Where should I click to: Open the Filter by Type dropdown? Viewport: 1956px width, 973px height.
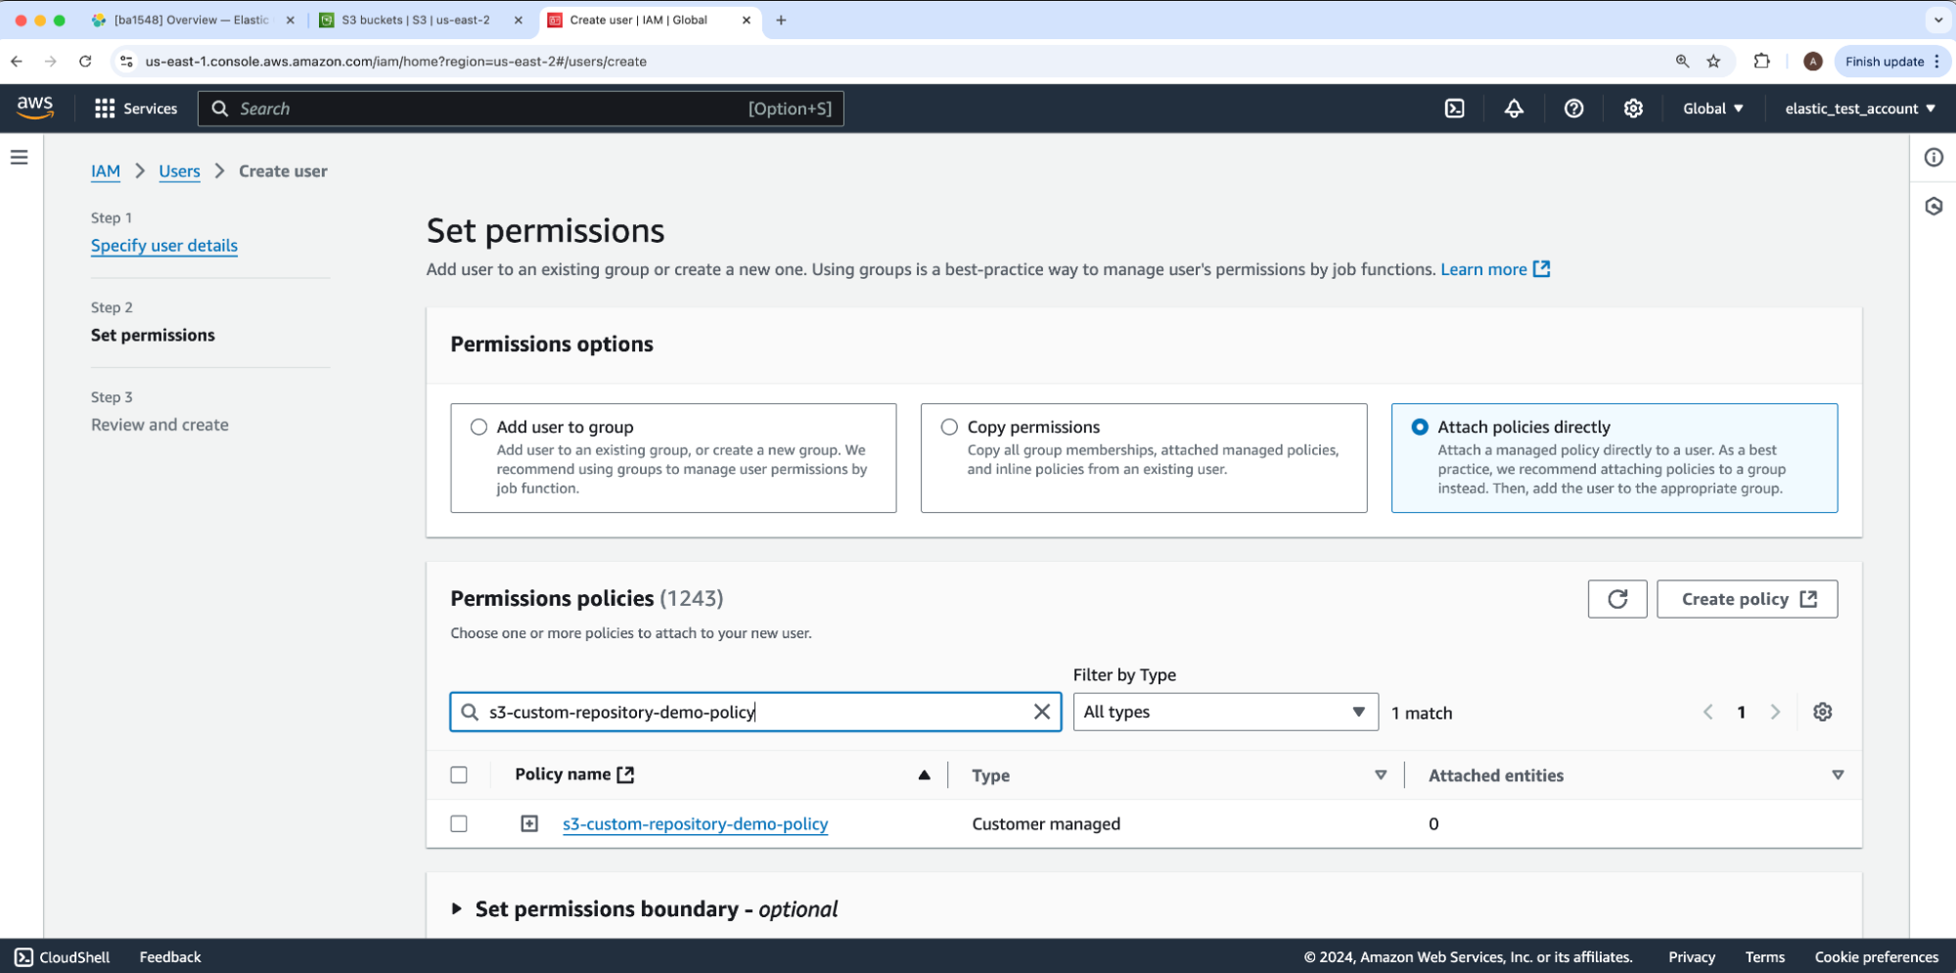click(x=1224, y=713)
